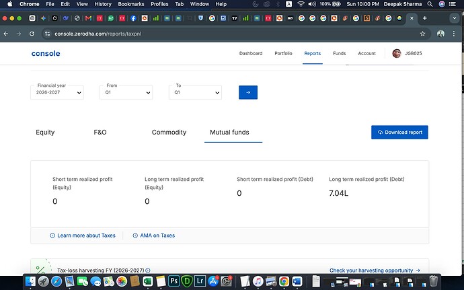Screen dimensions: 464x290
Task: Open Control Center in menu bar
Action: 453,4
